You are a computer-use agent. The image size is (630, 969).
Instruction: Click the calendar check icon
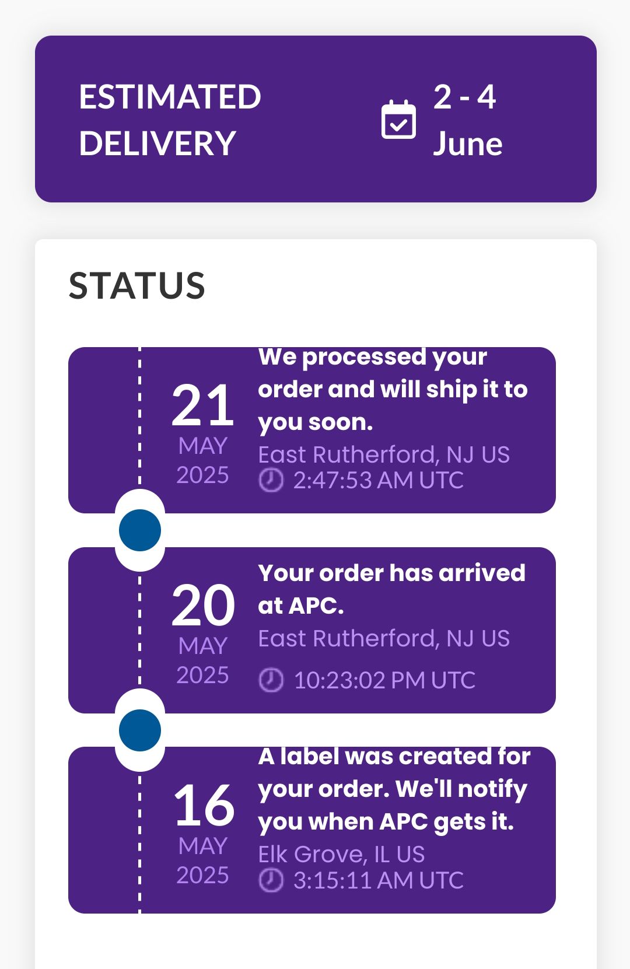398,120
